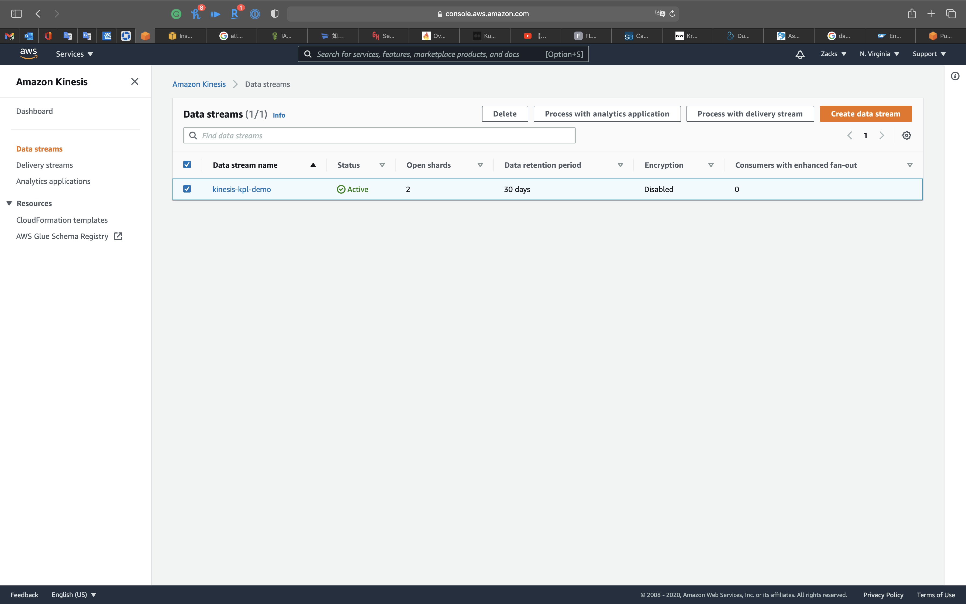Click the AWS logo home icon

click(x=28, y=54)
